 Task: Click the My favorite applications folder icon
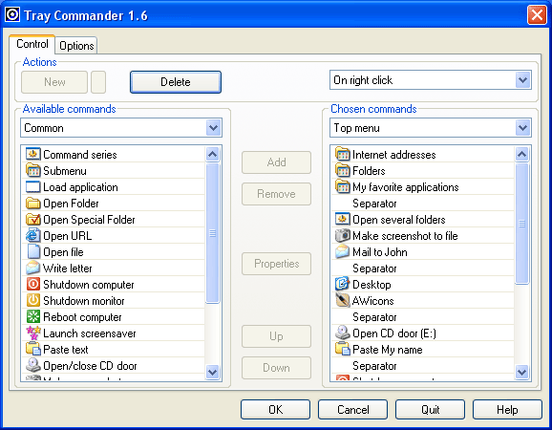[343, 186]
